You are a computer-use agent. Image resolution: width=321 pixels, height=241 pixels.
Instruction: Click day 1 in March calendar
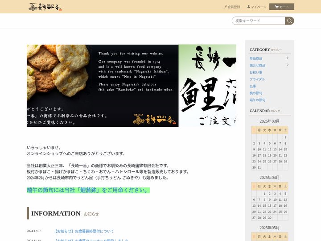point(285,137)
